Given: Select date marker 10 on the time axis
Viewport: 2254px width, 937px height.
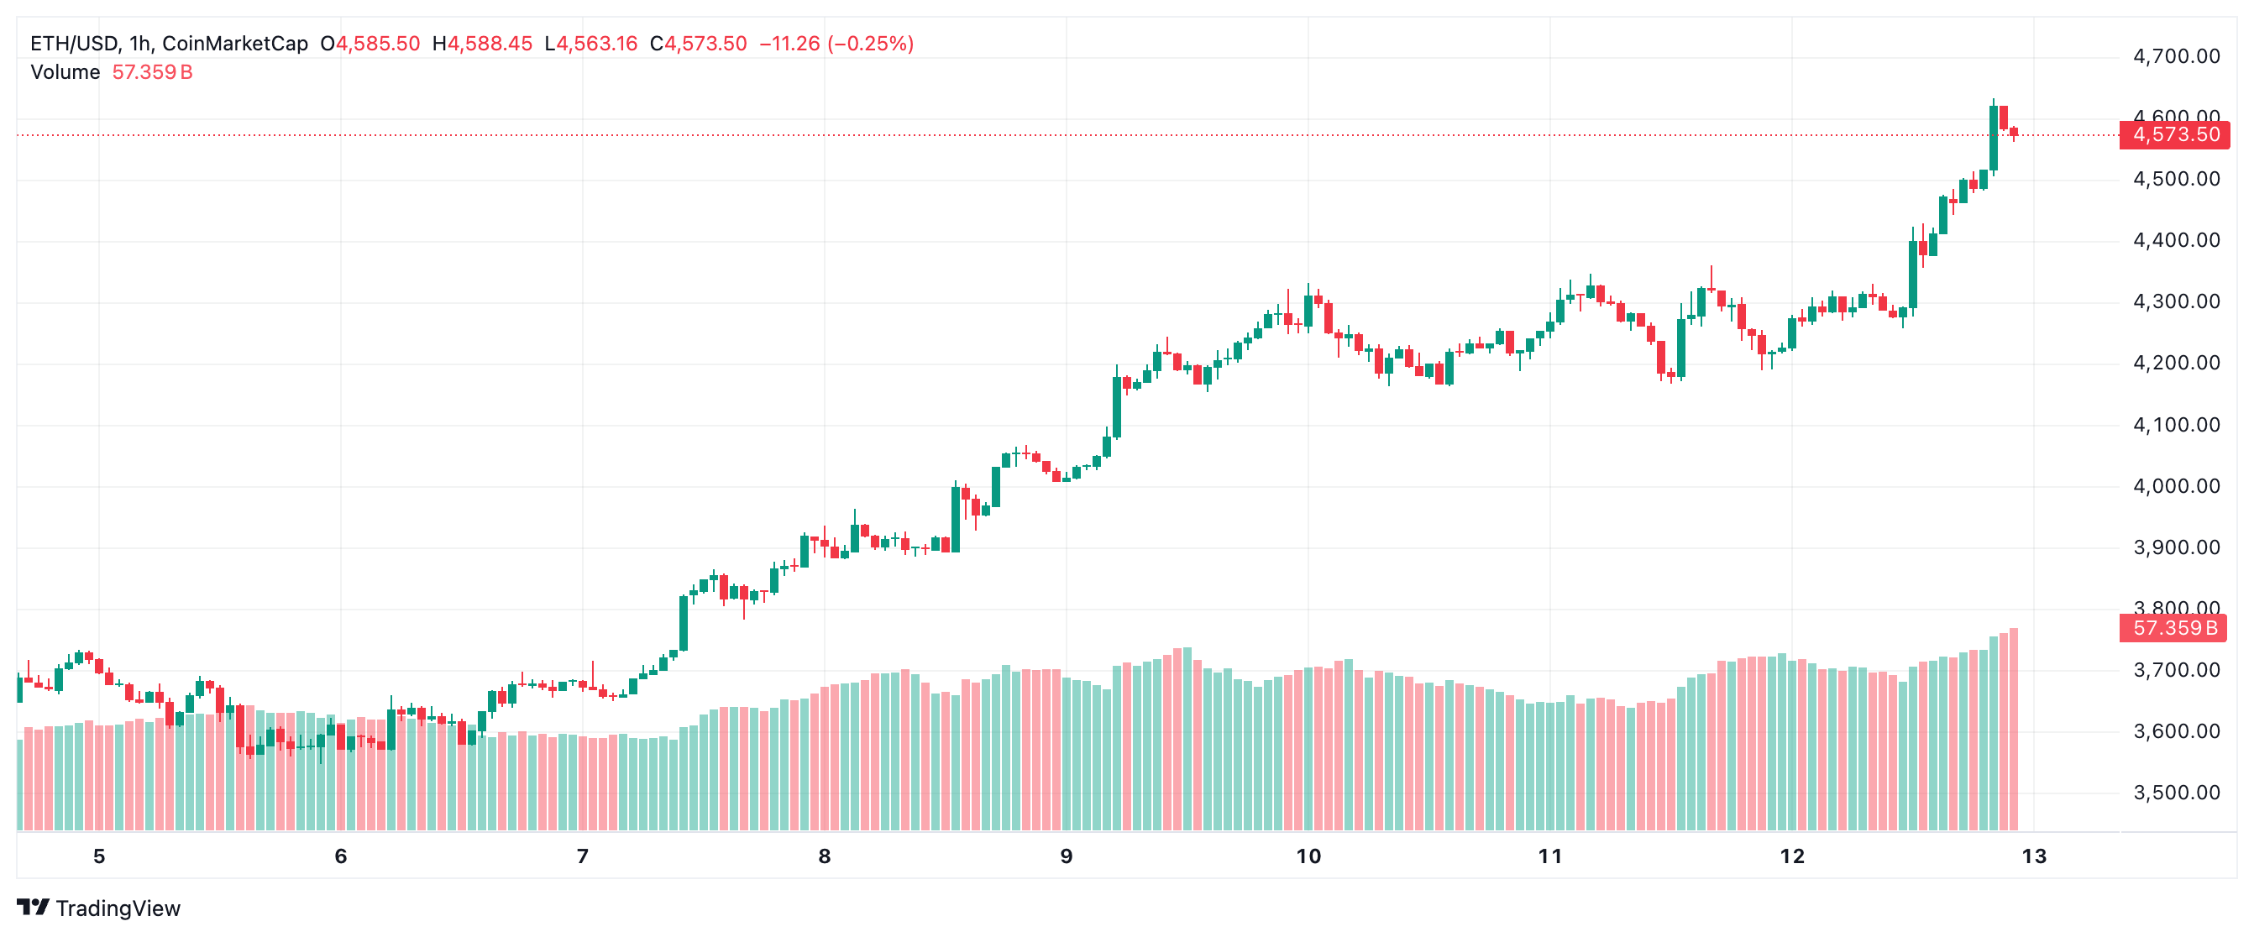Looking at the screenshot, I should (x=1308, y=856).
